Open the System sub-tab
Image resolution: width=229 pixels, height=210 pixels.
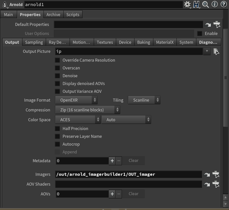pyautogui.click(x=186, y=42)
